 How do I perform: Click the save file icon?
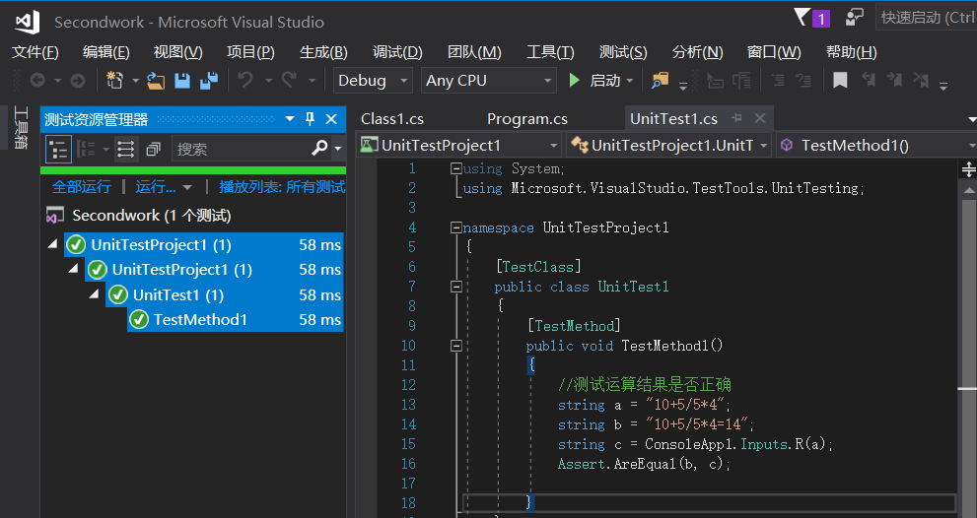click(x=182, y=81)
